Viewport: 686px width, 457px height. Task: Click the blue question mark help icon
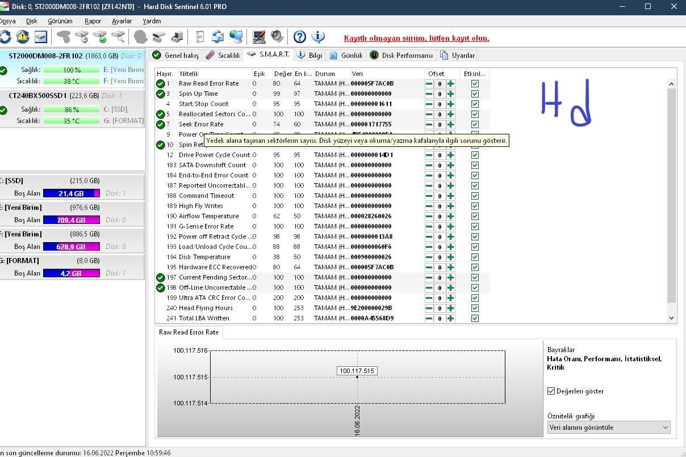(300, 37)
